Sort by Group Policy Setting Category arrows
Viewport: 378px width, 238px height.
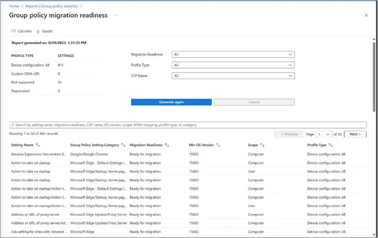click(123, 145)
